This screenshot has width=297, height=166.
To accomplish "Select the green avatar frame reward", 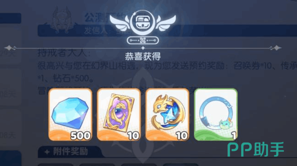I will tap(216, 115).
